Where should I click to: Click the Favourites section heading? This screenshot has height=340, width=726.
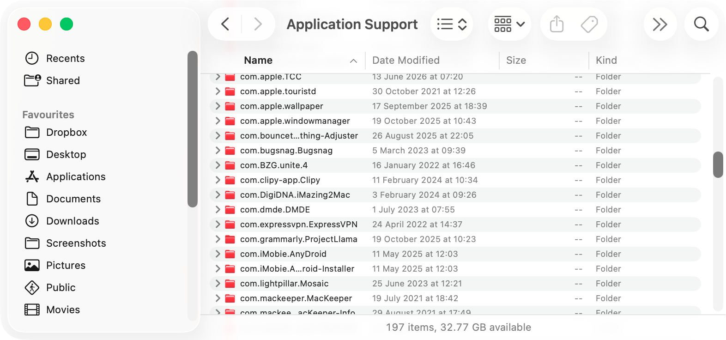48,115
